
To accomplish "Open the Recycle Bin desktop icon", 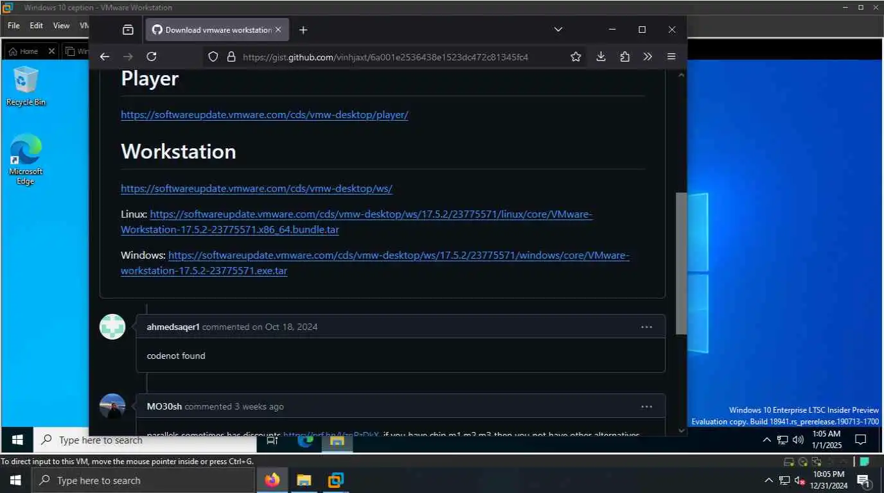I will click(x=26, y=86).
